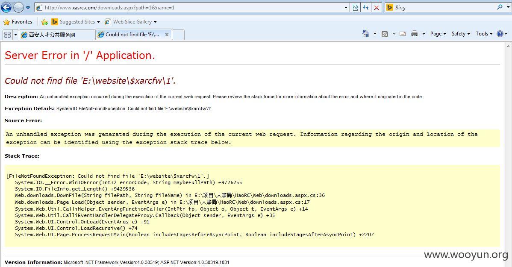Click the Page.ProcessRequestMain stack line
Image resolution: width=512 pixels, height=267 pixels.
(x=194, y=235)
